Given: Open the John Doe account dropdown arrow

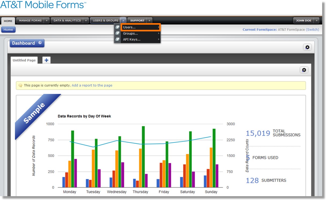Looking at the screenshot, I should (317, 20).
